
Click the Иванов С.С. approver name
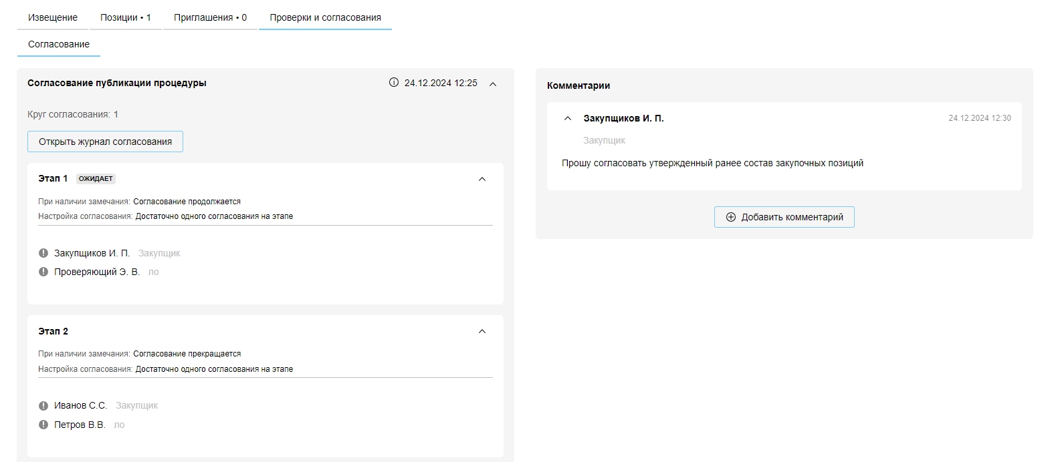[80, 406]
